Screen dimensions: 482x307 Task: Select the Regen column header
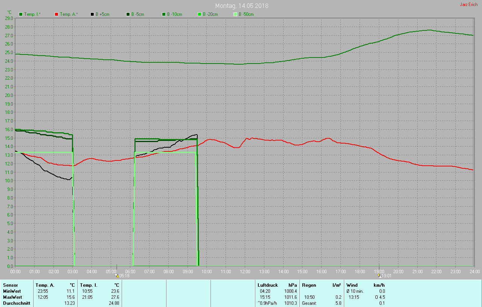pos(309,285)
